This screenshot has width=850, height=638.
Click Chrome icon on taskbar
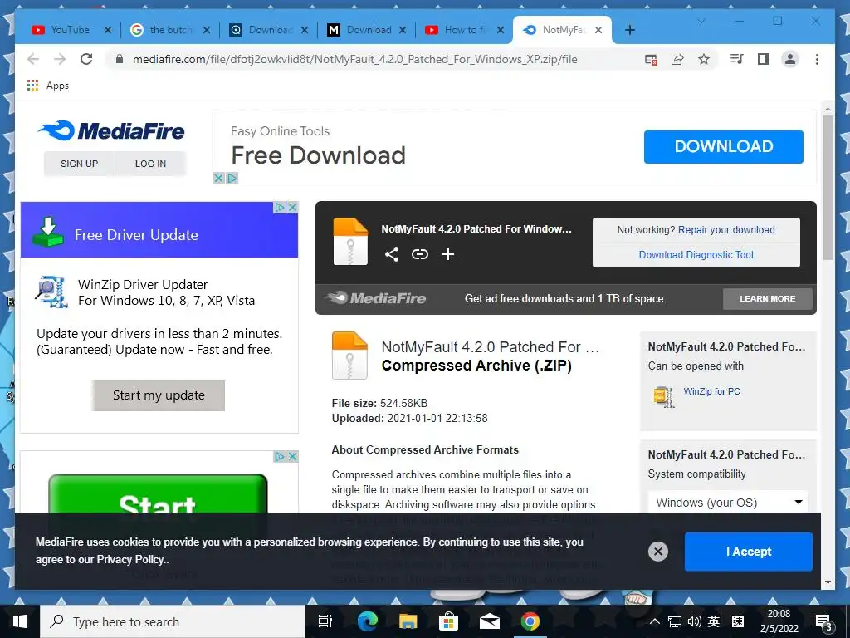pos(530,621)
